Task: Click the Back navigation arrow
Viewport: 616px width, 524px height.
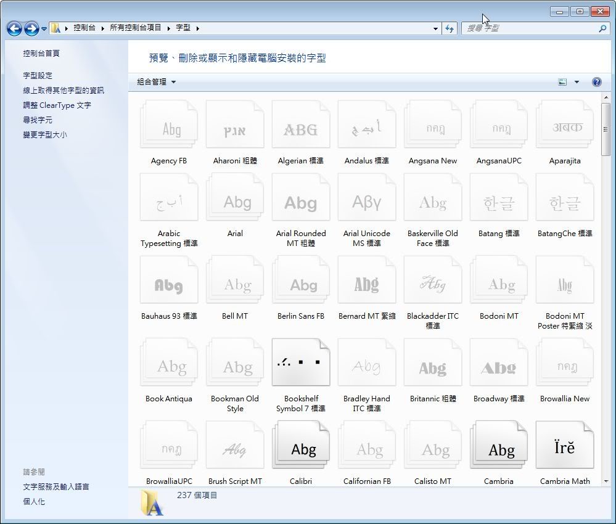Action: pyautogui.click(x=15, y=28)
